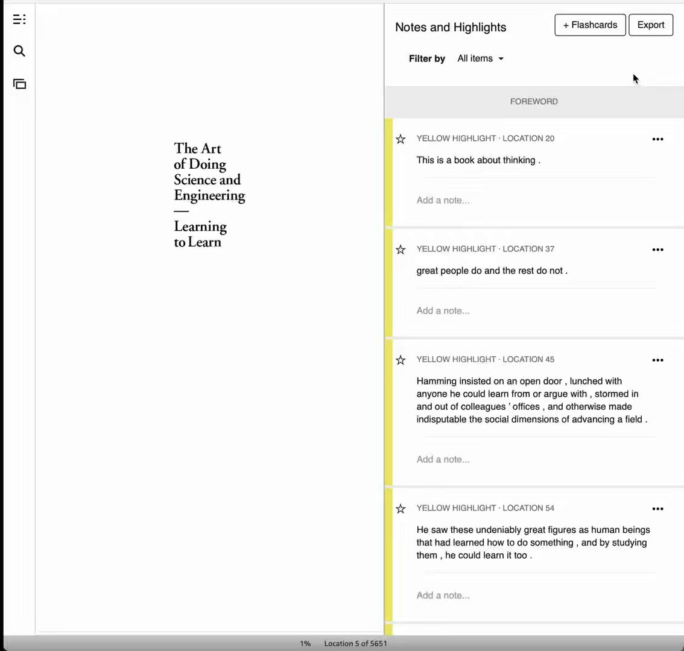
Task: Open options menu for the Hamming highlight
Action: click(x=657, y=360)
